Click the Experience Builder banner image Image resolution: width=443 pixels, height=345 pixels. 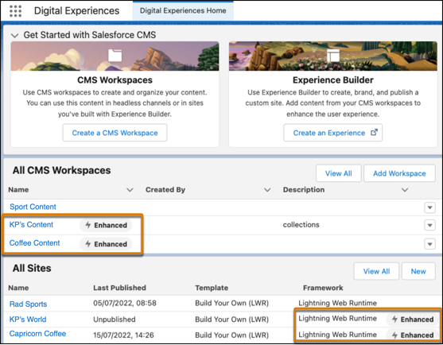pos(333,56)
